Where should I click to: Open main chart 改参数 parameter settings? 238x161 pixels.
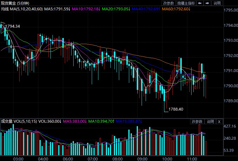pyautogui.click(x=168, y=3)
